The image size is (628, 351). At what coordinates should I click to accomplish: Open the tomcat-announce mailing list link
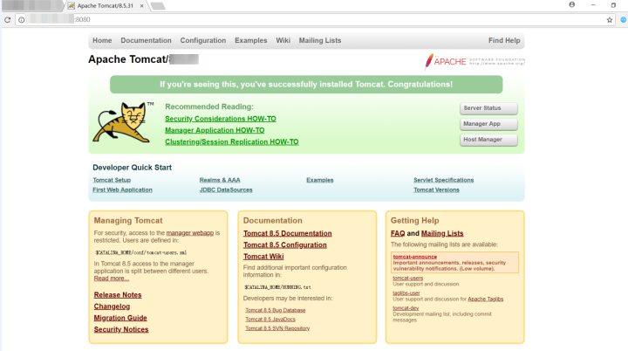414,257
